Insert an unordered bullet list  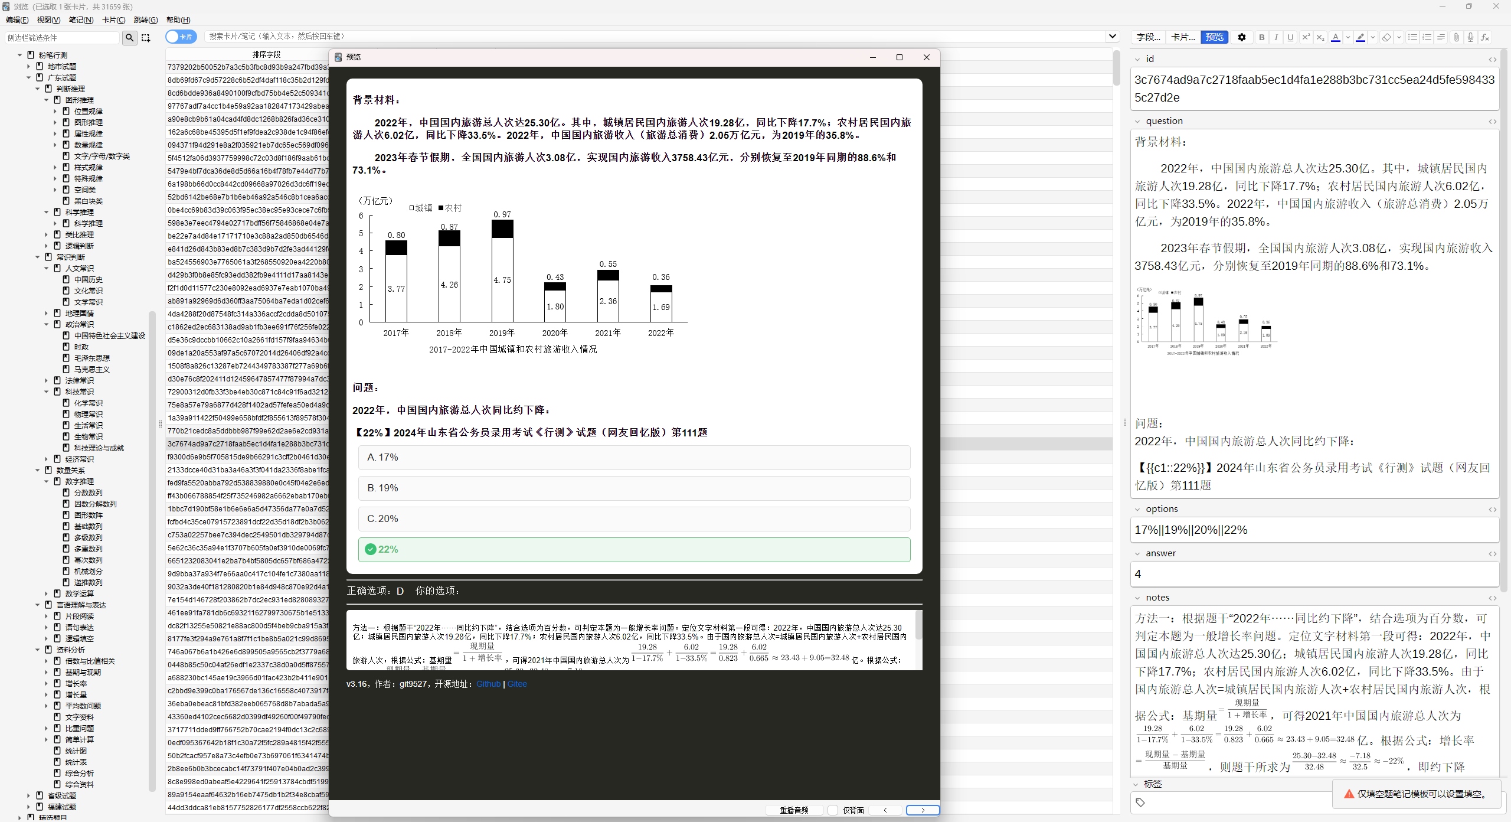1412,37
